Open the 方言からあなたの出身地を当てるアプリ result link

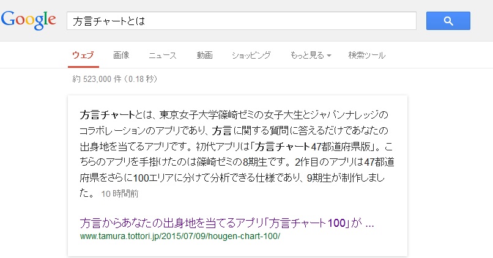click(x=227, y=223)
